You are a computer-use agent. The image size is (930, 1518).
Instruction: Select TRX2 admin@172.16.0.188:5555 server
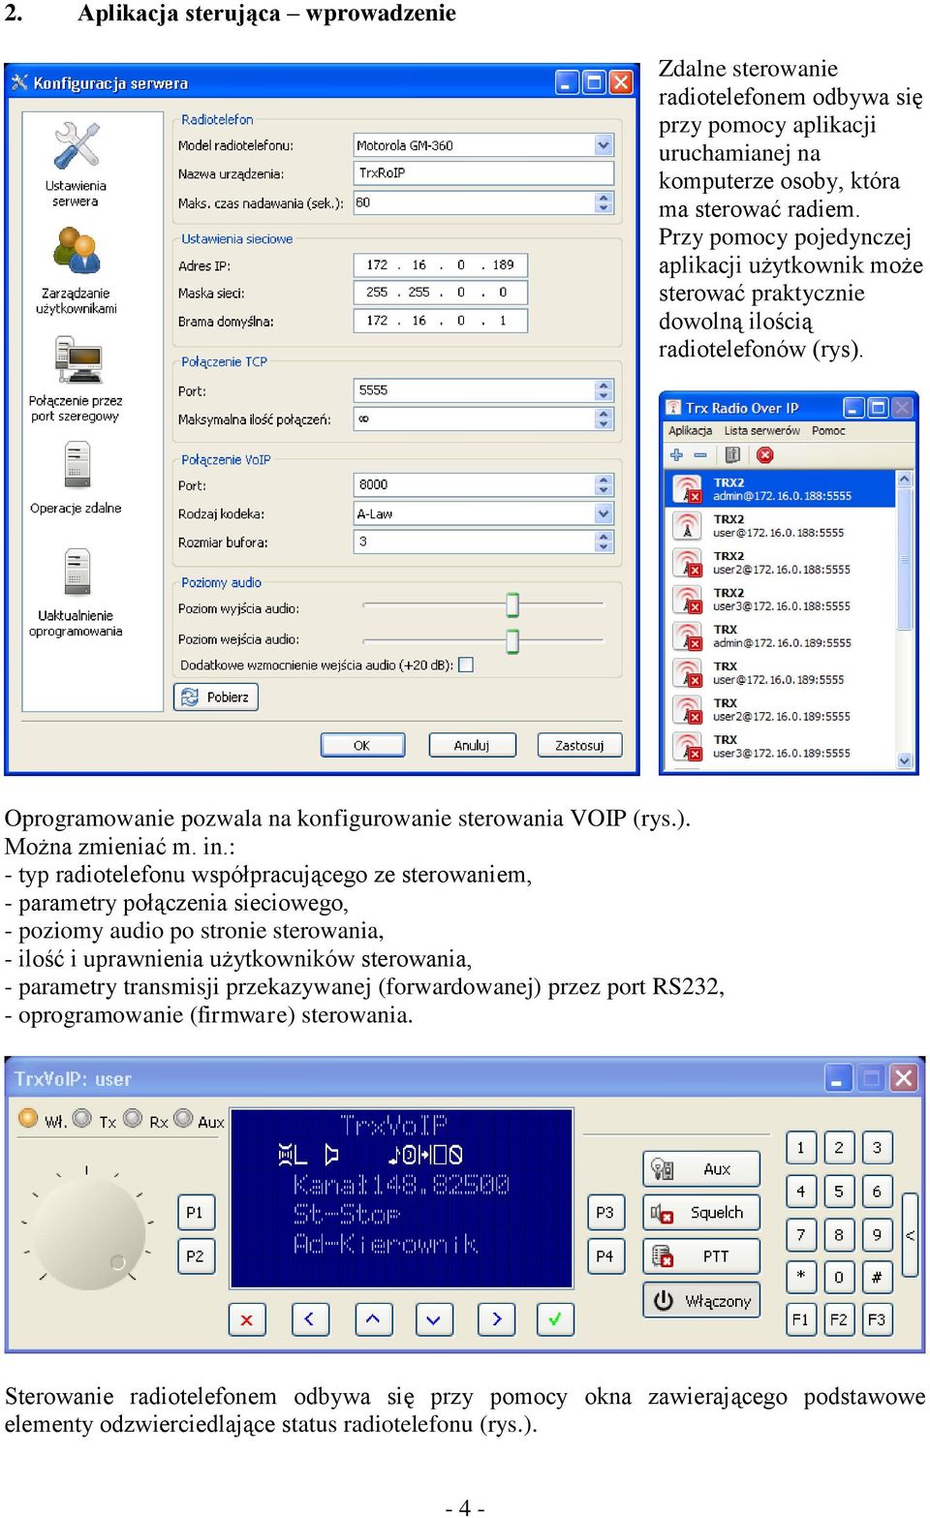tap(781, 489)
